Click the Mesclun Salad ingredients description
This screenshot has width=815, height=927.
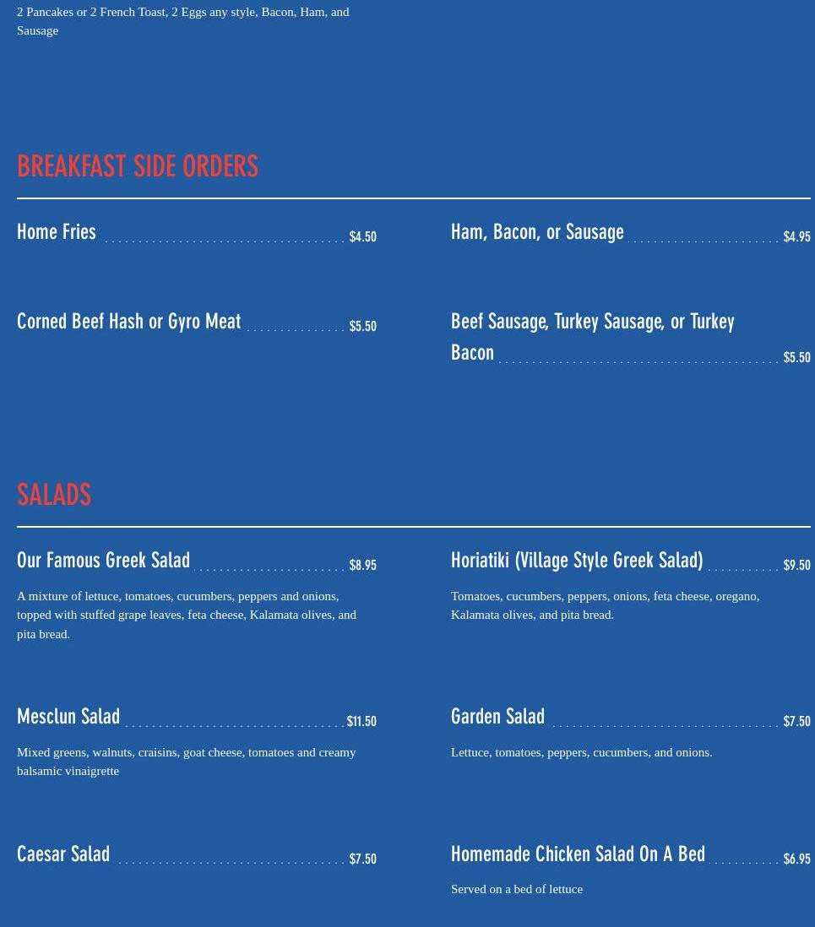(x=186, y=762)
